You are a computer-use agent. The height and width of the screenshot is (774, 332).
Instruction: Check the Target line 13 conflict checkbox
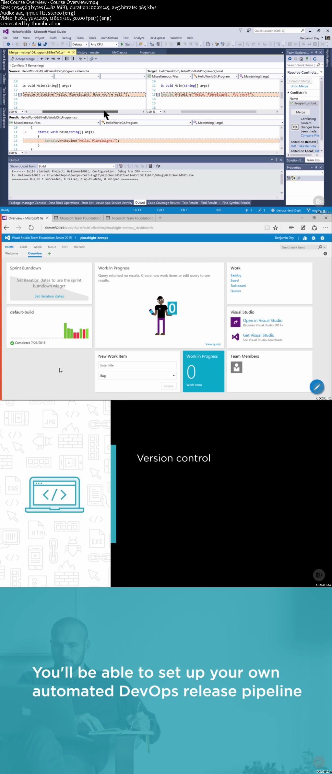(x=158, y=95)
